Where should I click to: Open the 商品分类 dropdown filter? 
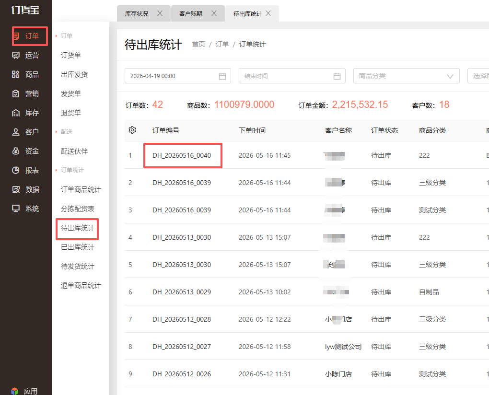[407, 76]
